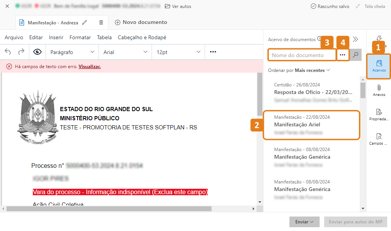
Task: Open the Campos search panel
Action: (x=379, y=139)
